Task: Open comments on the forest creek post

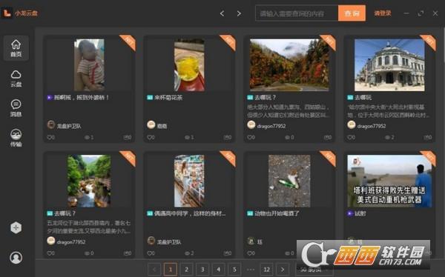Action: pos(128,253)
